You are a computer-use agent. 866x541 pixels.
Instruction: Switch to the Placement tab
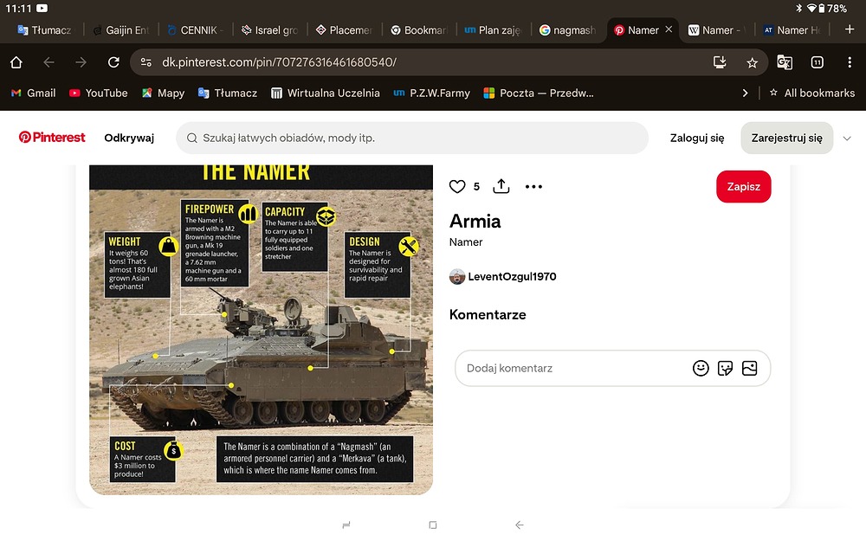pyautogui.click(x=346, y=30)
